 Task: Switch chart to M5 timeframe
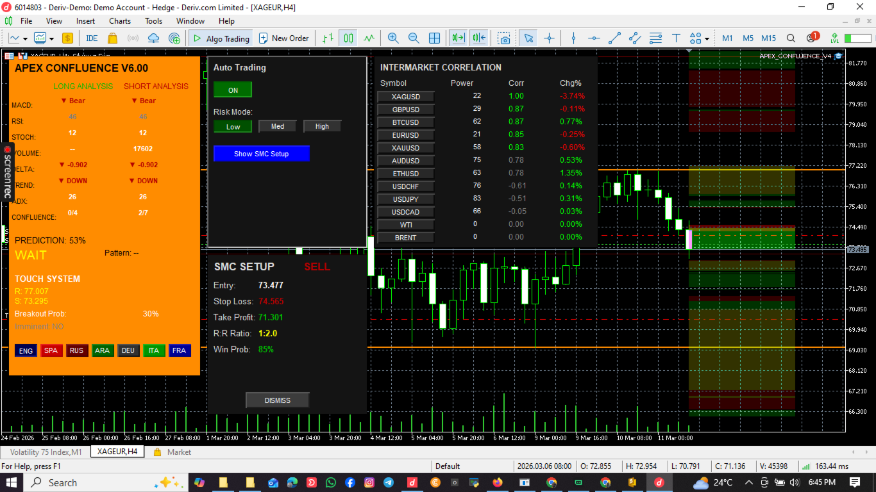(x=748, y=38)
